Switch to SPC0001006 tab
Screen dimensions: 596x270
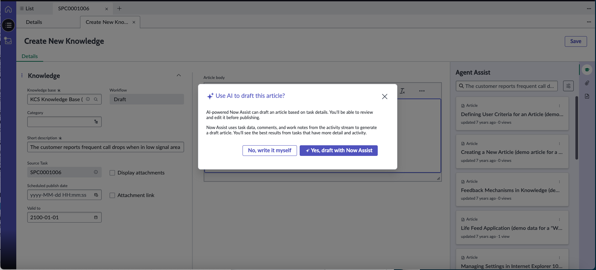click(74, 9)
